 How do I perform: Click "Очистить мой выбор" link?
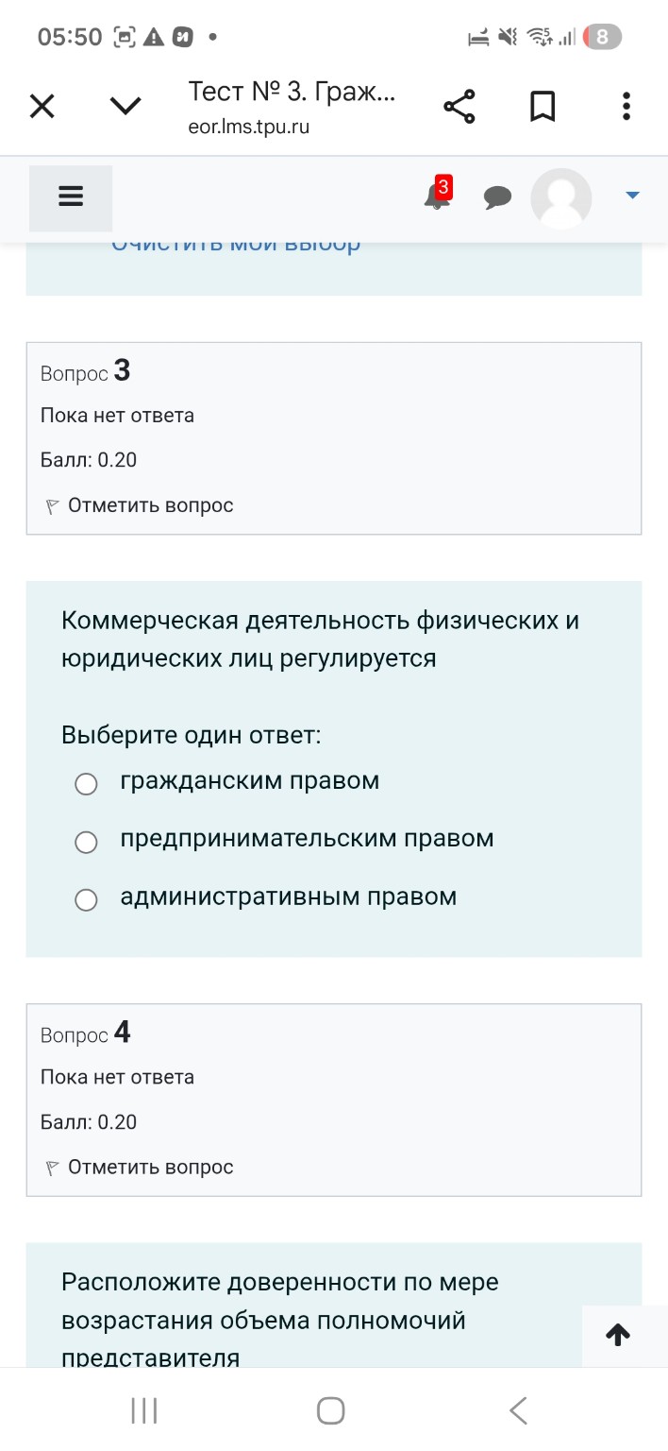click(234, 243)
